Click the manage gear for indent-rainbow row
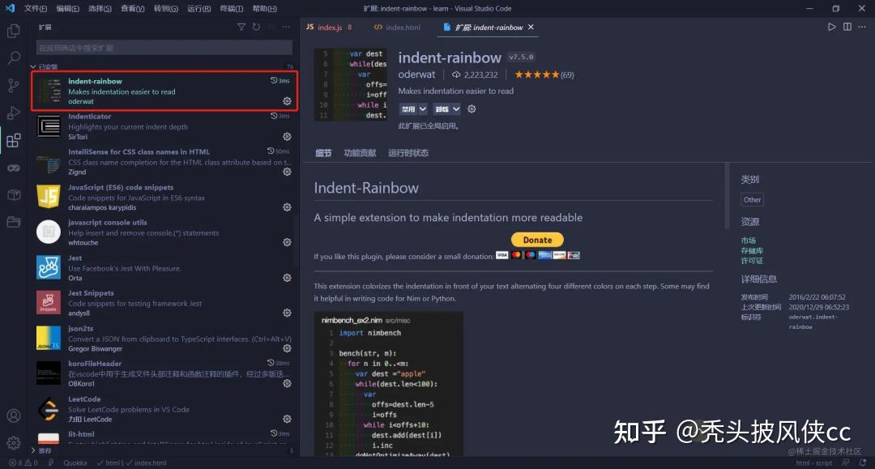The width and height of the screenshot is (875, 469). click(x=287, y=101)
